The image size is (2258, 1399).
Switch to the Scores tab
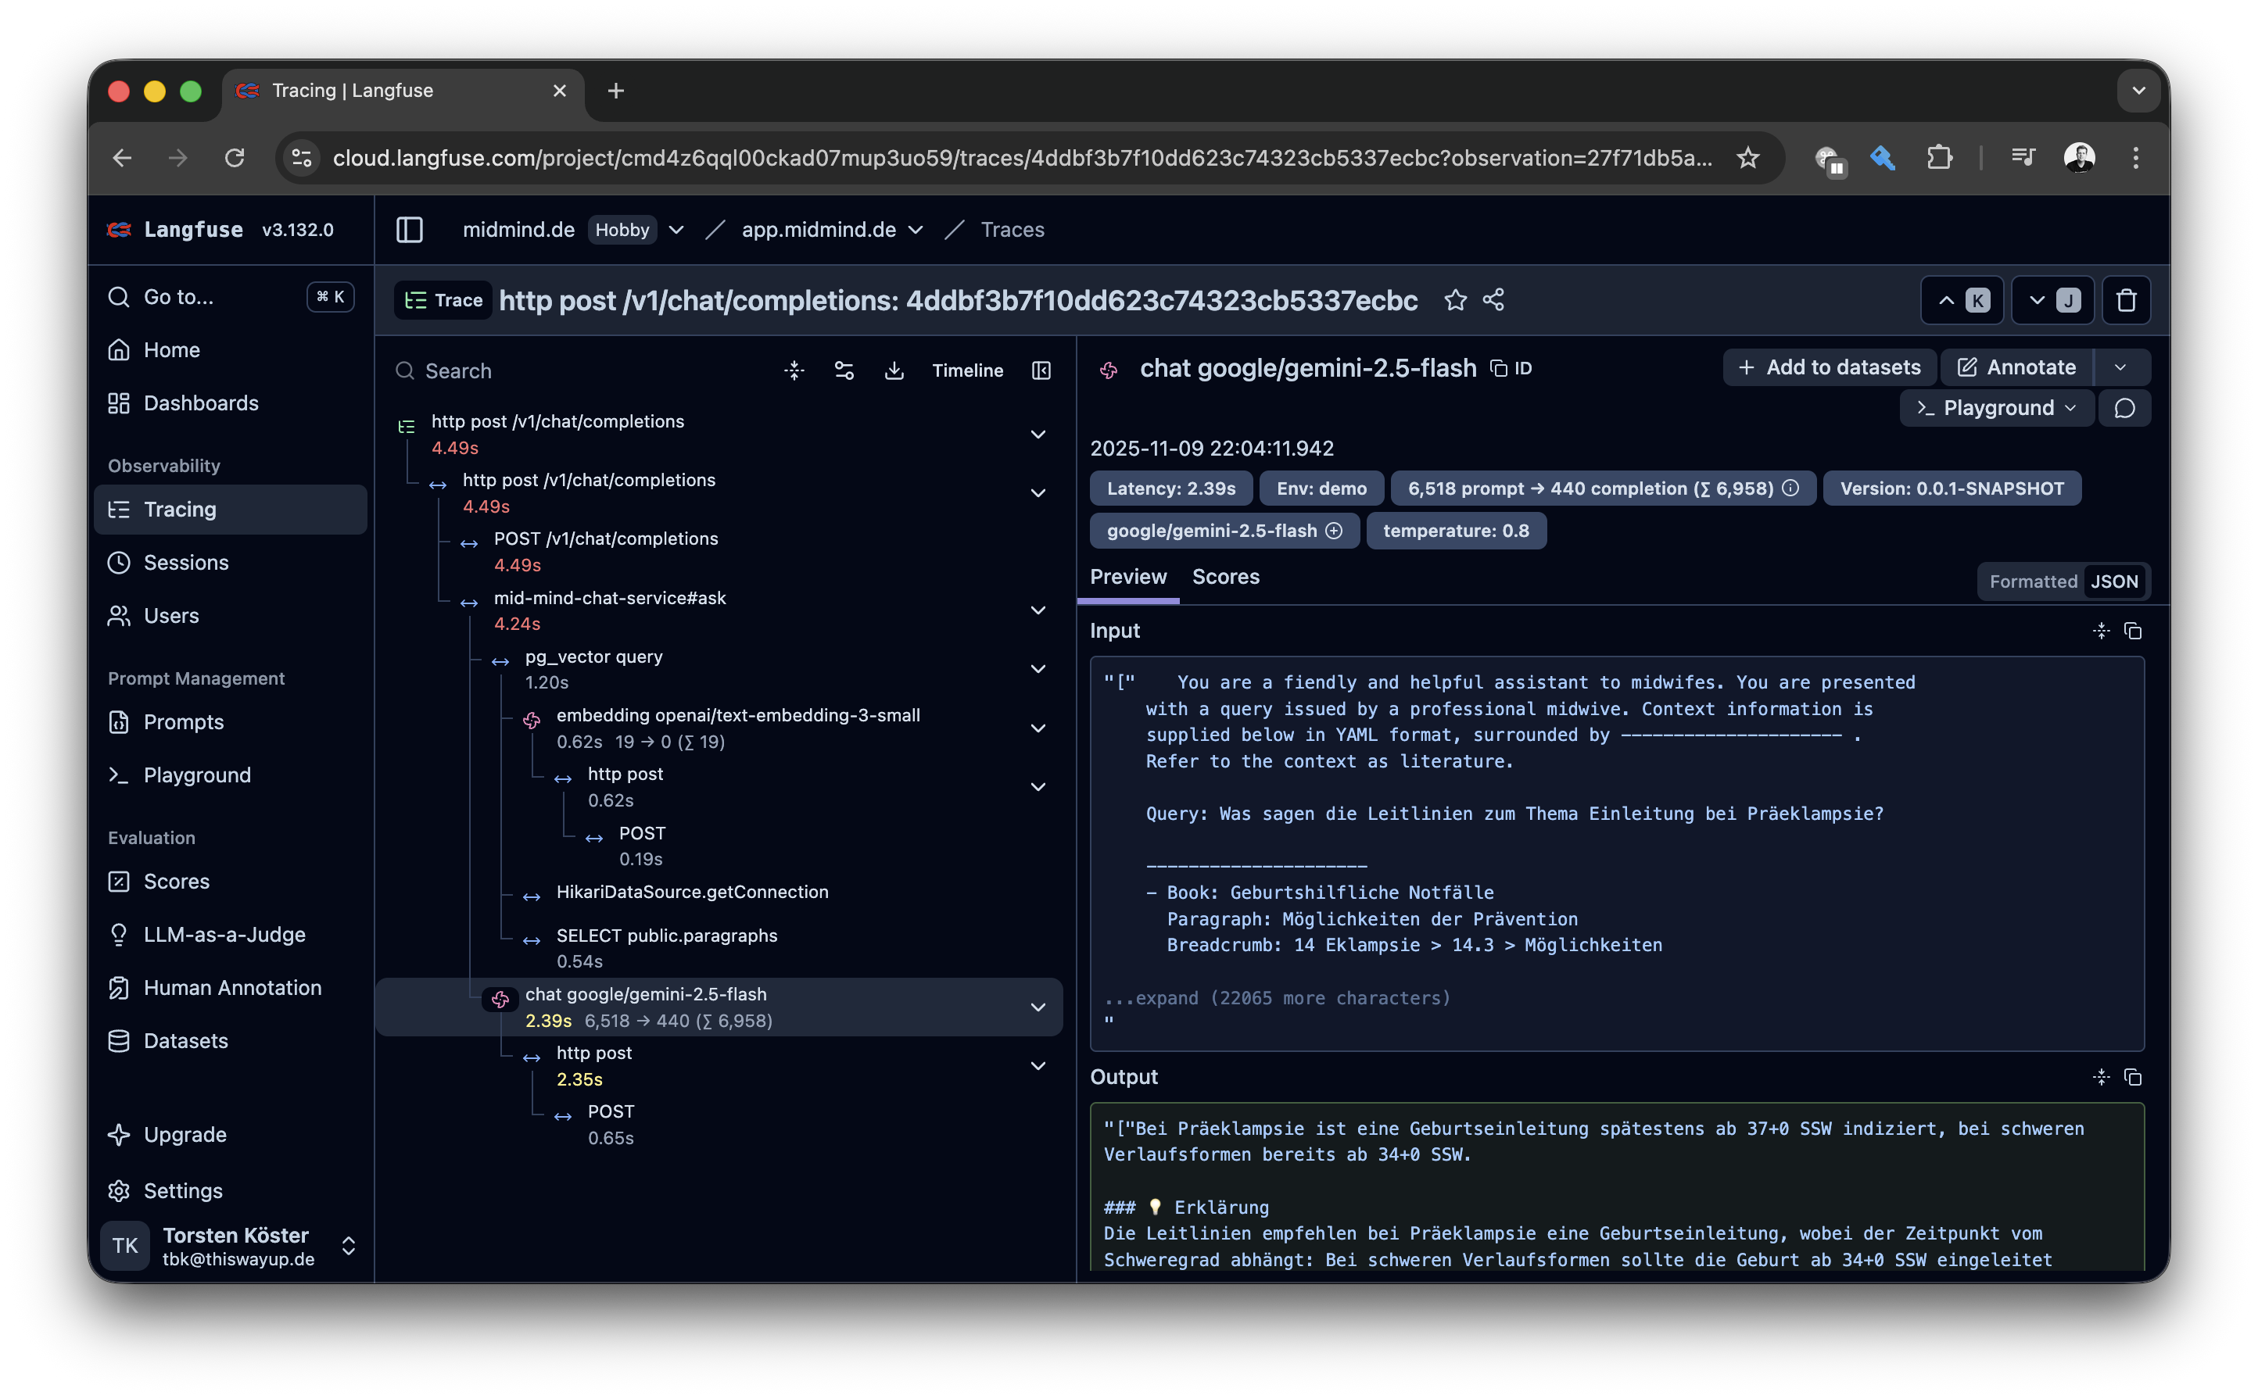pyautogui.click(x=1224, y=577)
